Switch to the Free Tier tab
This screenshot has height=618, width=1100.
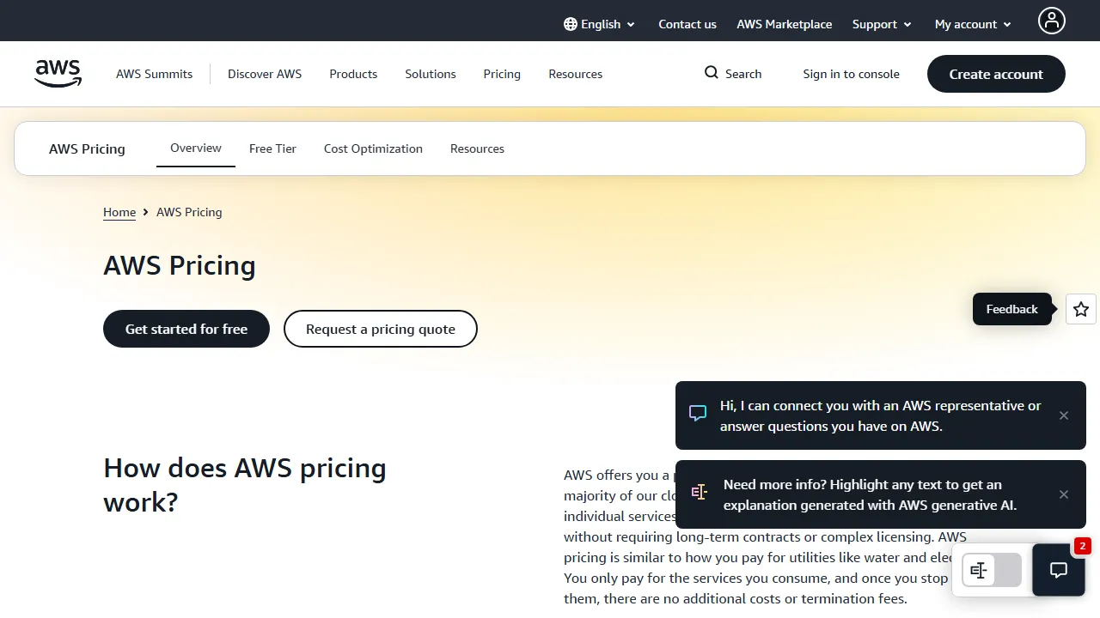tap(272, 148)
